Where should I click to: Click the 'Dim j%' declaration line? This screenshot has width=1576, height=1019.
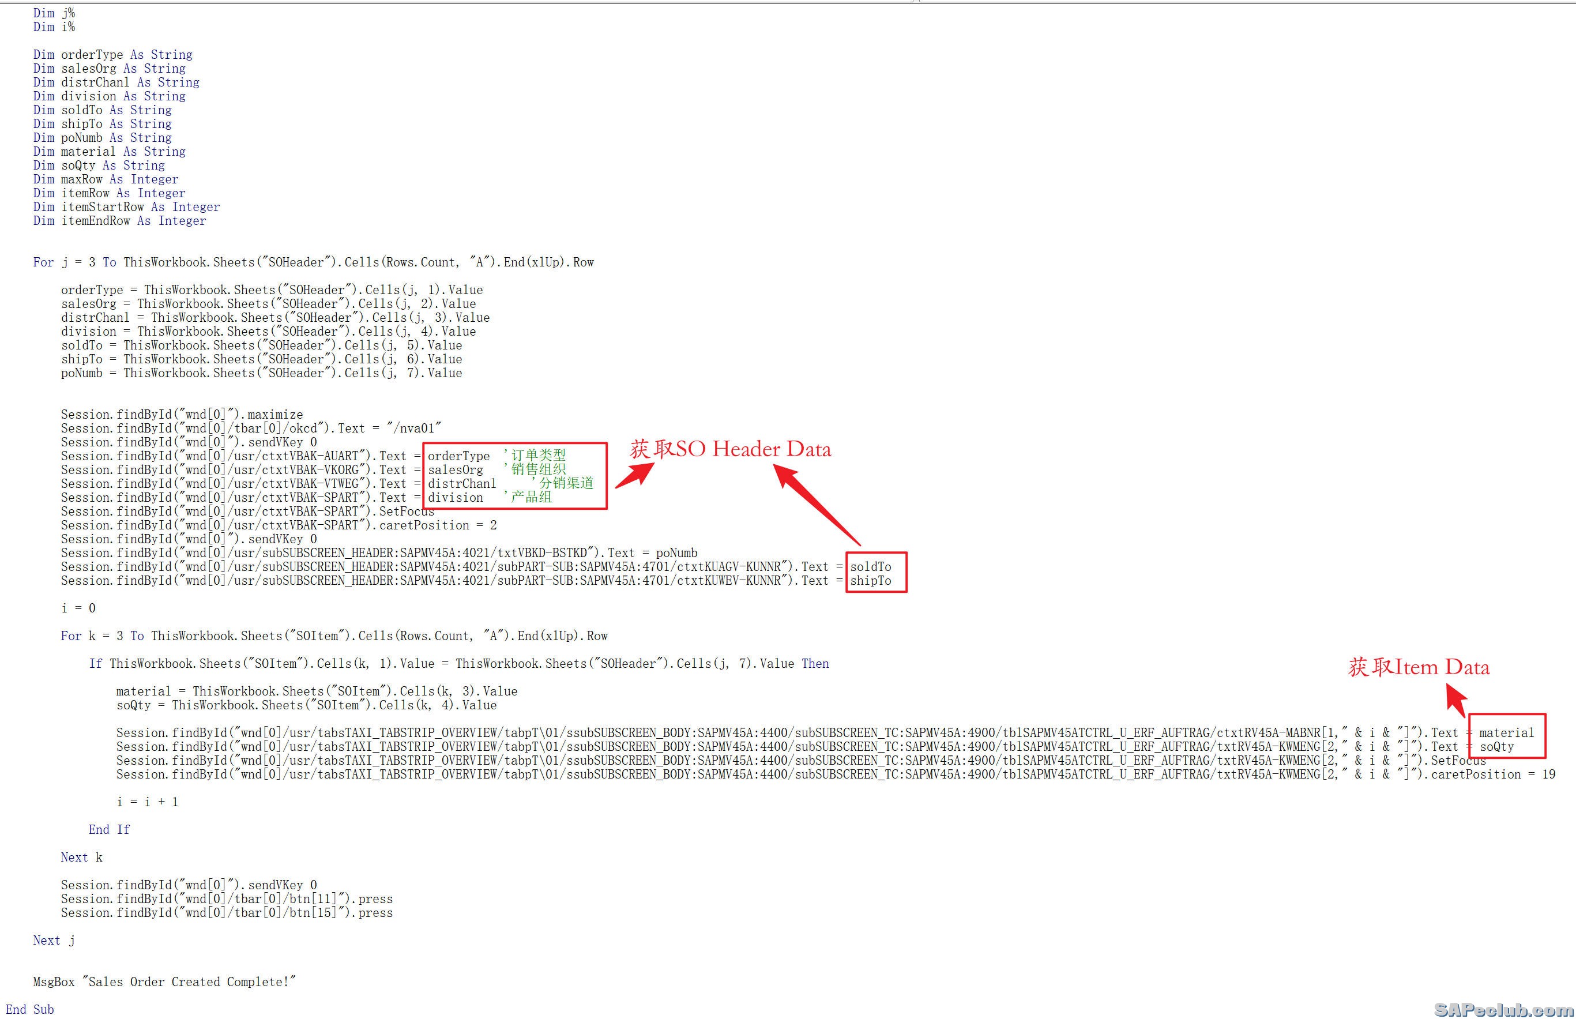click(x=54, y=13)
